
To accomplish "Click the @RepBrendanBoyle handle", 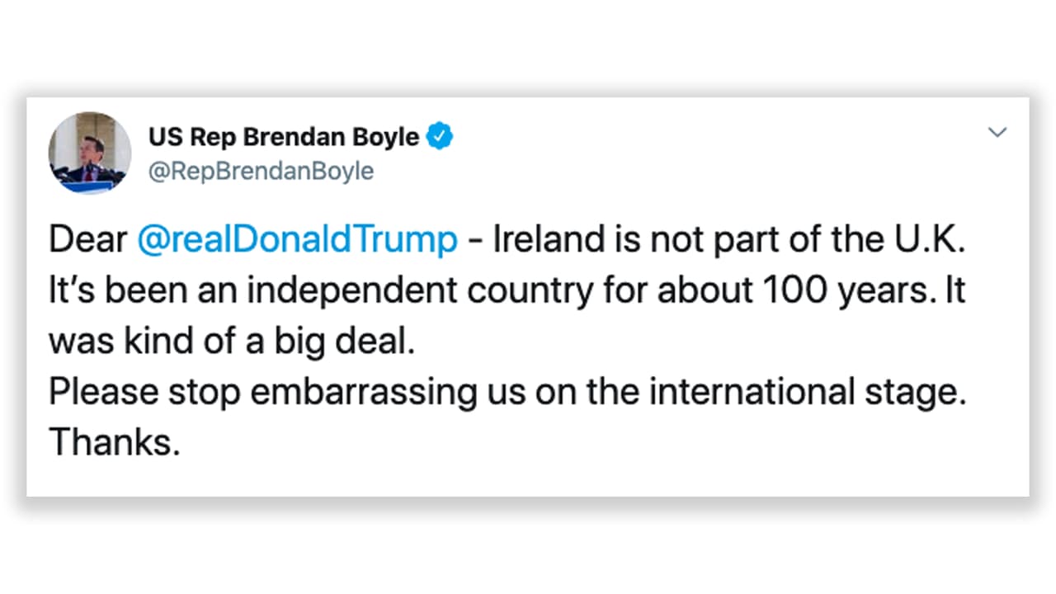I will point(261,171).
